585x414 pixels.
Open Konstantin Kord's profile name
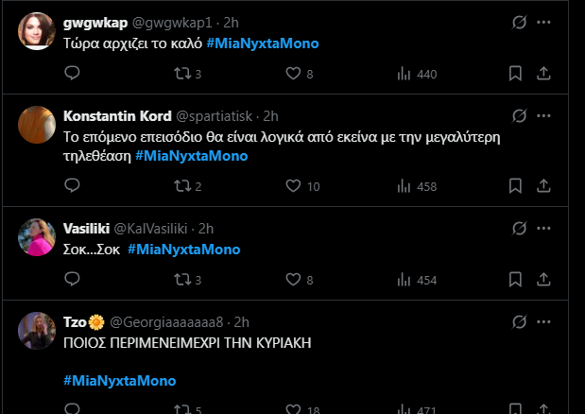pyautogui.click(x=117, y=116)
